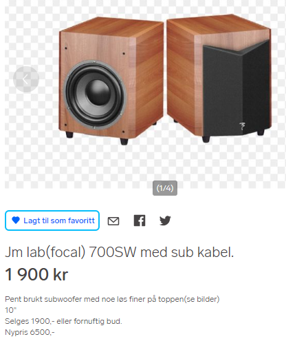Click the 'Pent brukt subwoofer' description line
The width and height of the screenshot is (286, 339).
coord(112,299)
